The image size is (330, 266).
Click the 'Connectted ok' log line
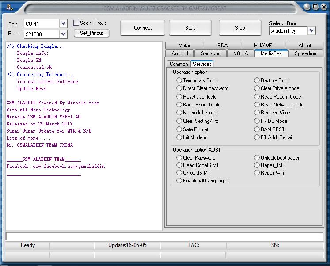click(x=34, y=67)
